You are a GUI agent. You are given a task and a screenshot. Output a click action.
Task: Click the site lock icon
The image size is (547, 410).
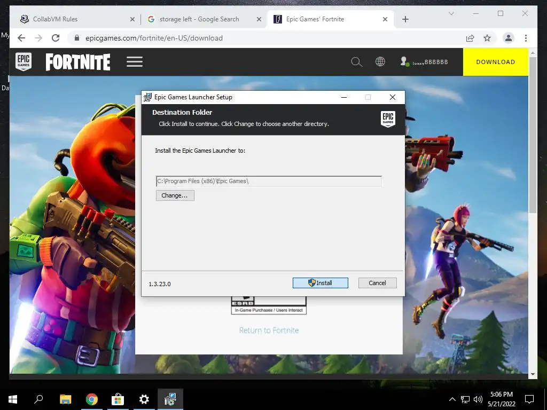(x=77, y=38)
